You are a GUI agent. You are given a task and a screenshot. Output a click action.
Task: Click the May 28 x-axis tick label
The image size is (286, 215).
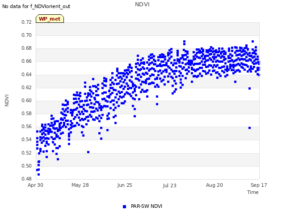(x=80, y=185)
